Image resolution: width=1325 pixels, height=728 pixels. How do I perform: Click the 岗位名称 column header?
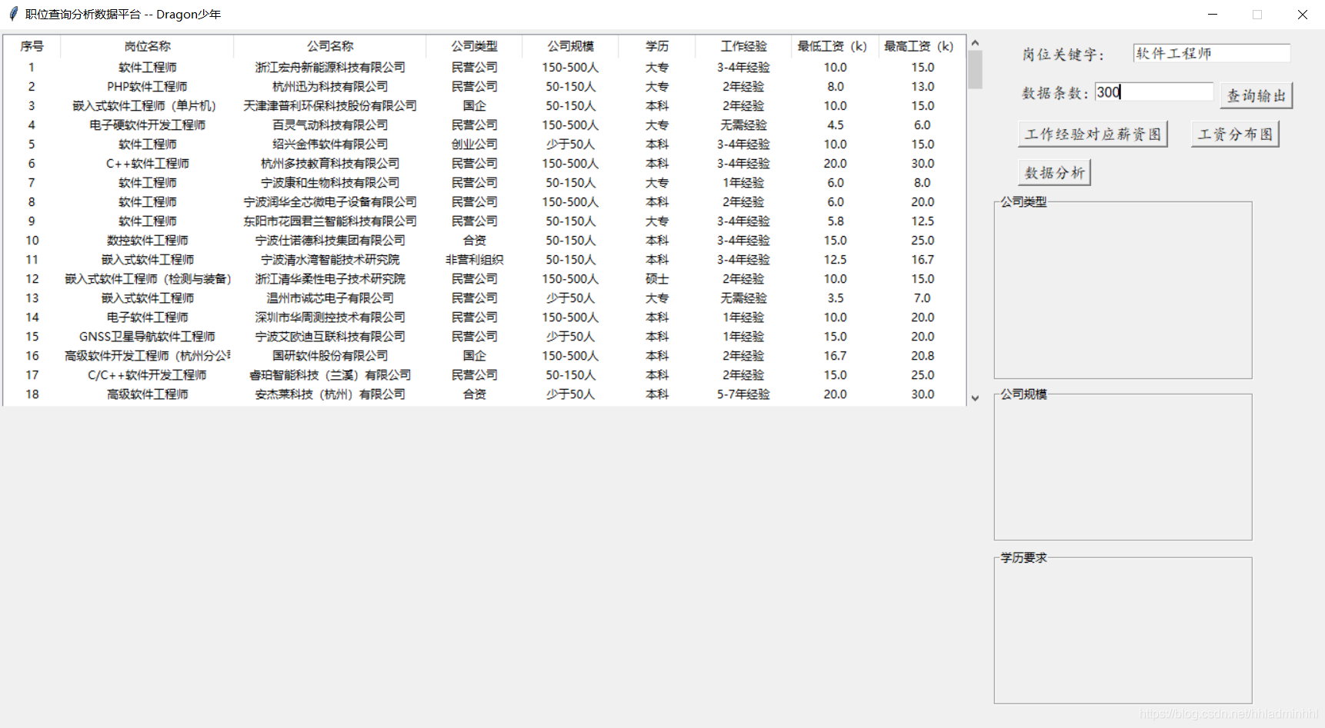147,46
